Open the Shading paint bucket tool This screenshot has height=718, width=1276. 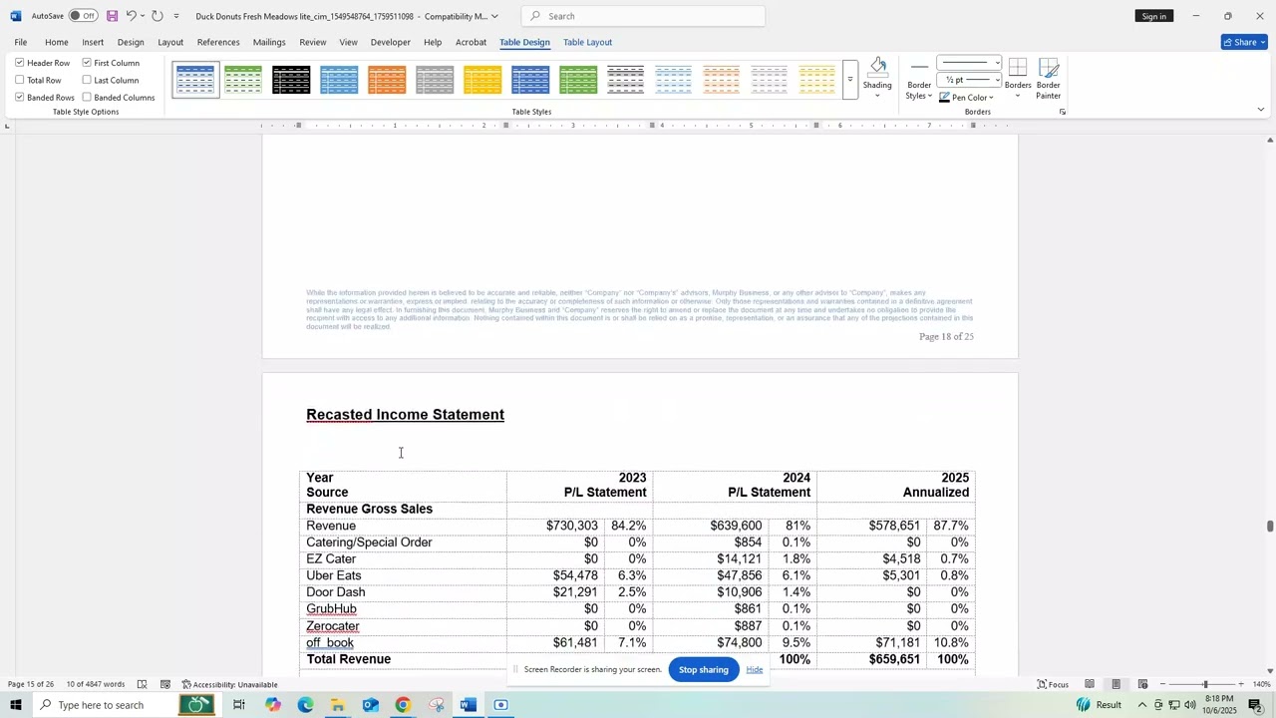coord(877,67)
